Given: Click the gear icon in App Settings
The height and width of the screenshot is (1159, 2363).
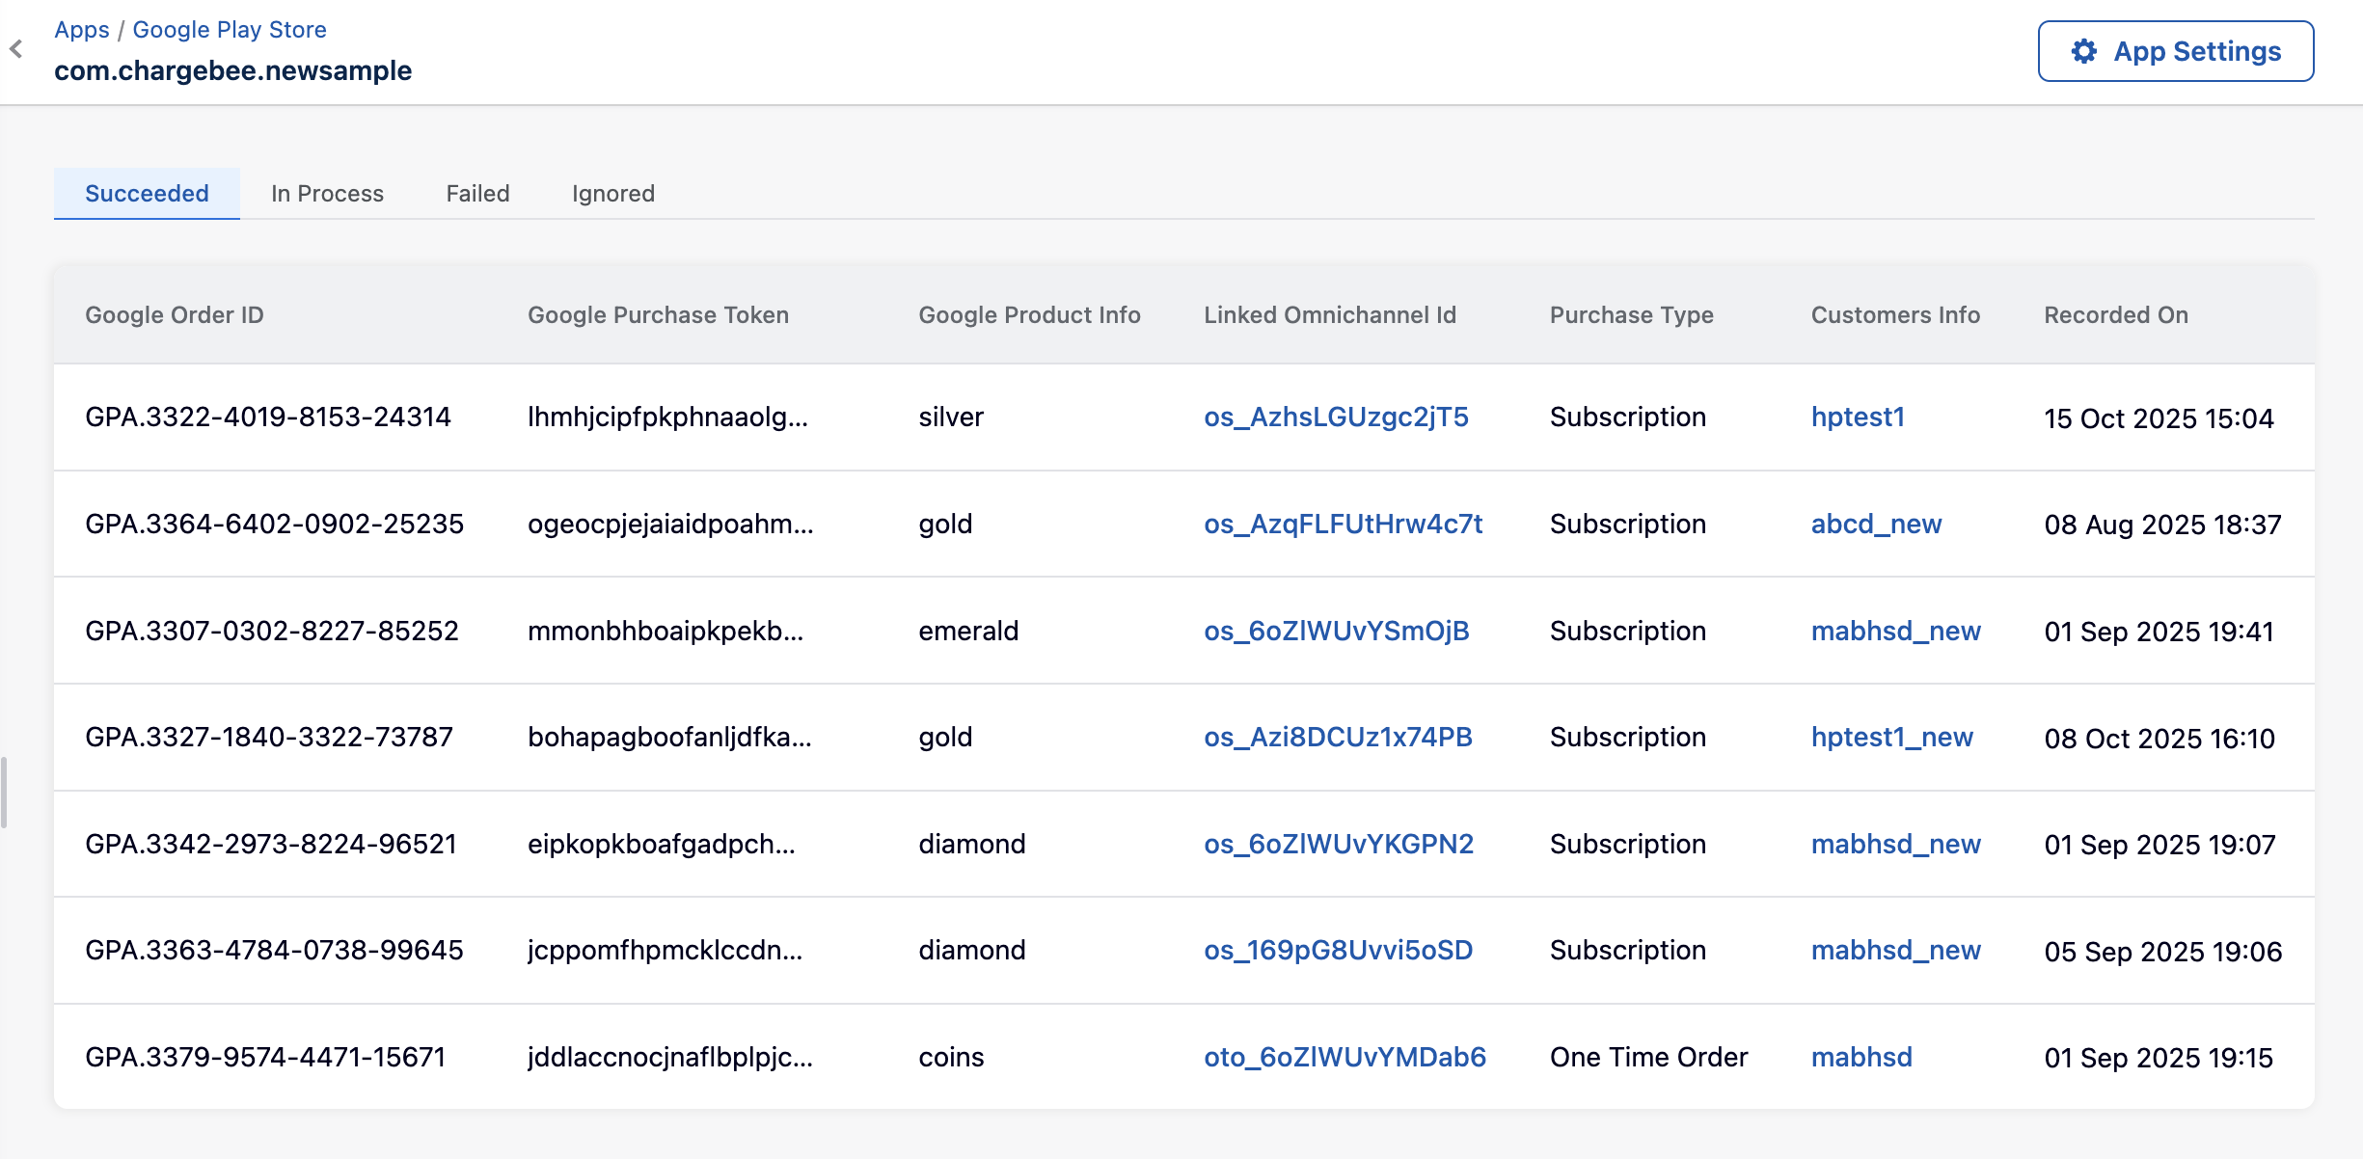Looking at the screenshot, I should (x=2083, y=51).
